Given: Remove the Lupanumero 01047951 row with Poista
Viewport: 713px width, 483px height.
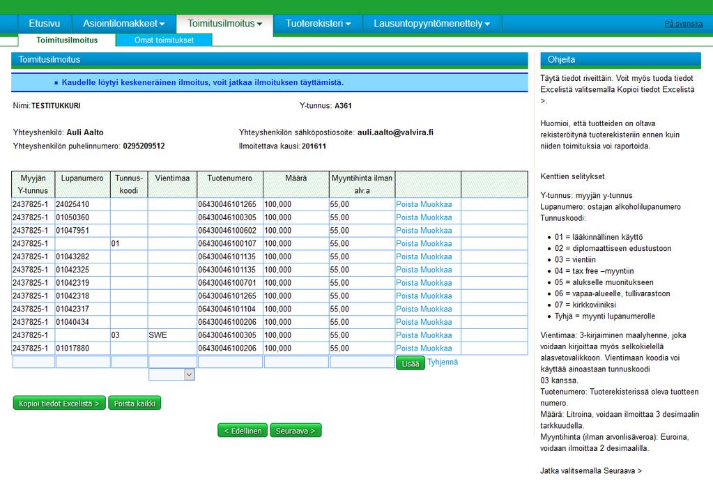Looking at the screenshot, I should click(407, 231).
